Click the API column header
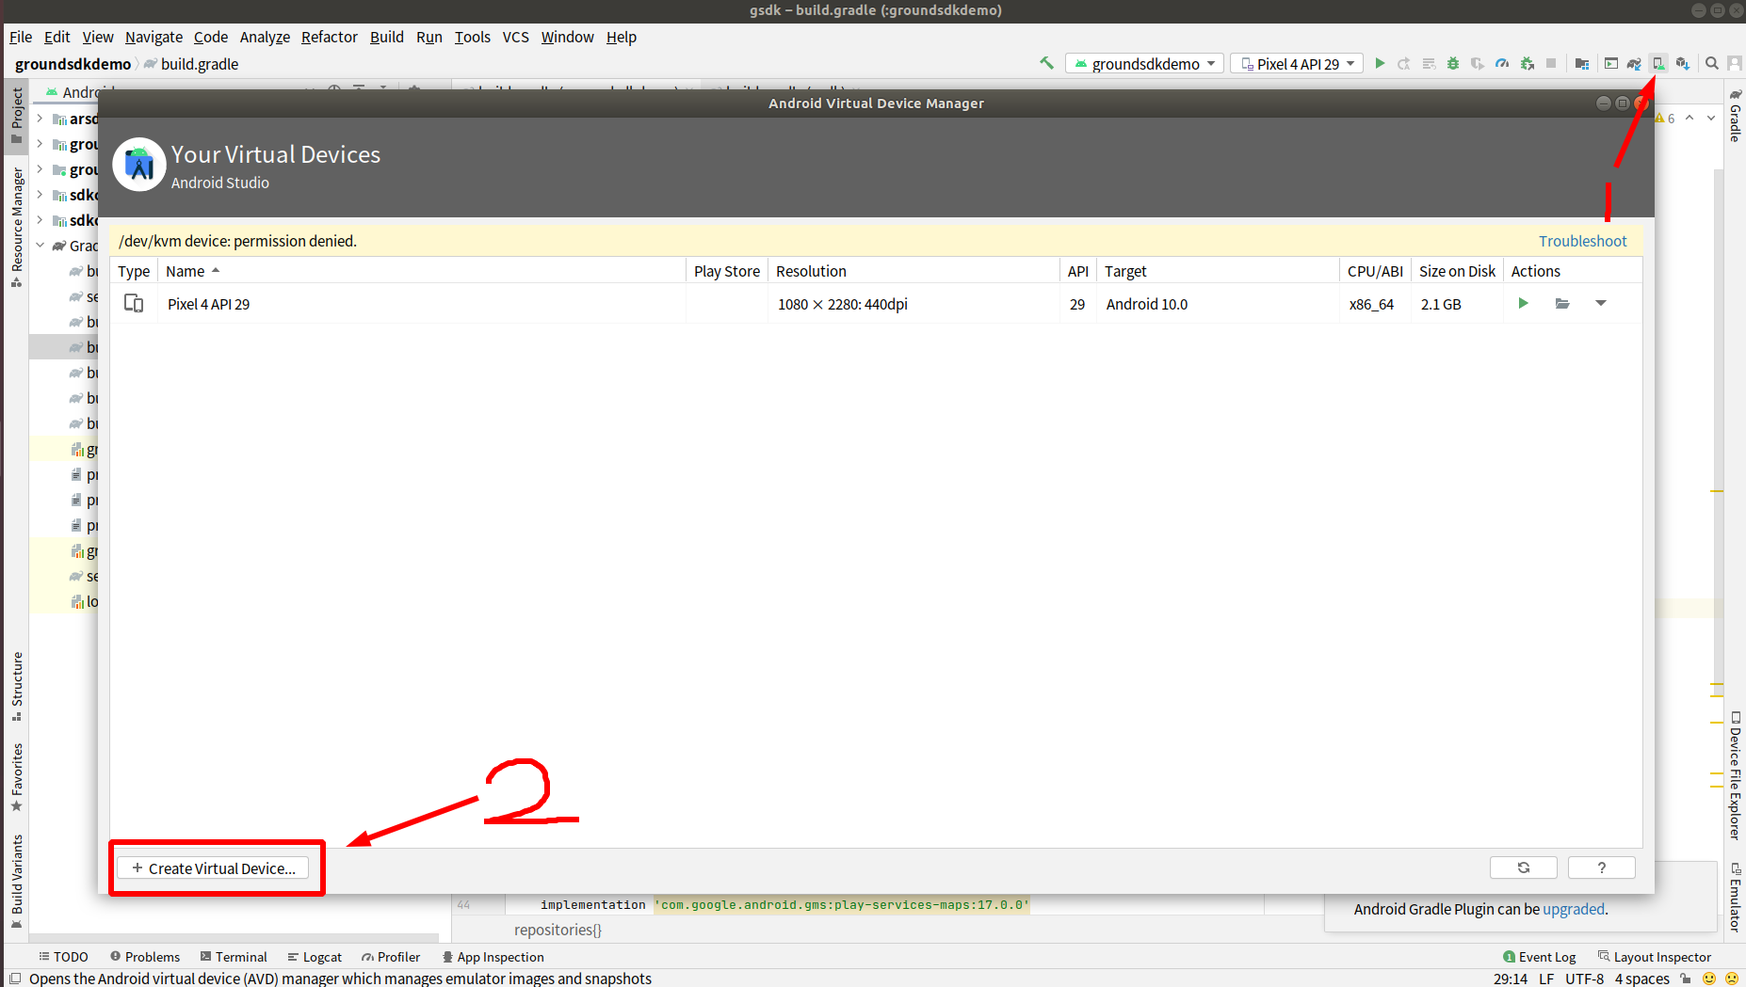 tap(1077, 271)
